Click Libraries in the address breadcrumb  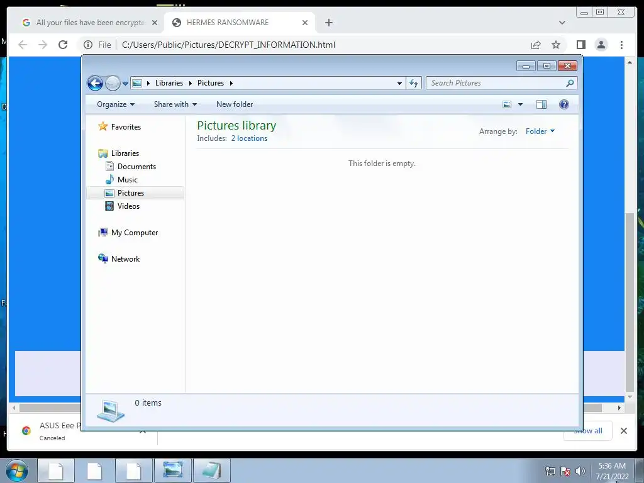[x=169, y=83]
